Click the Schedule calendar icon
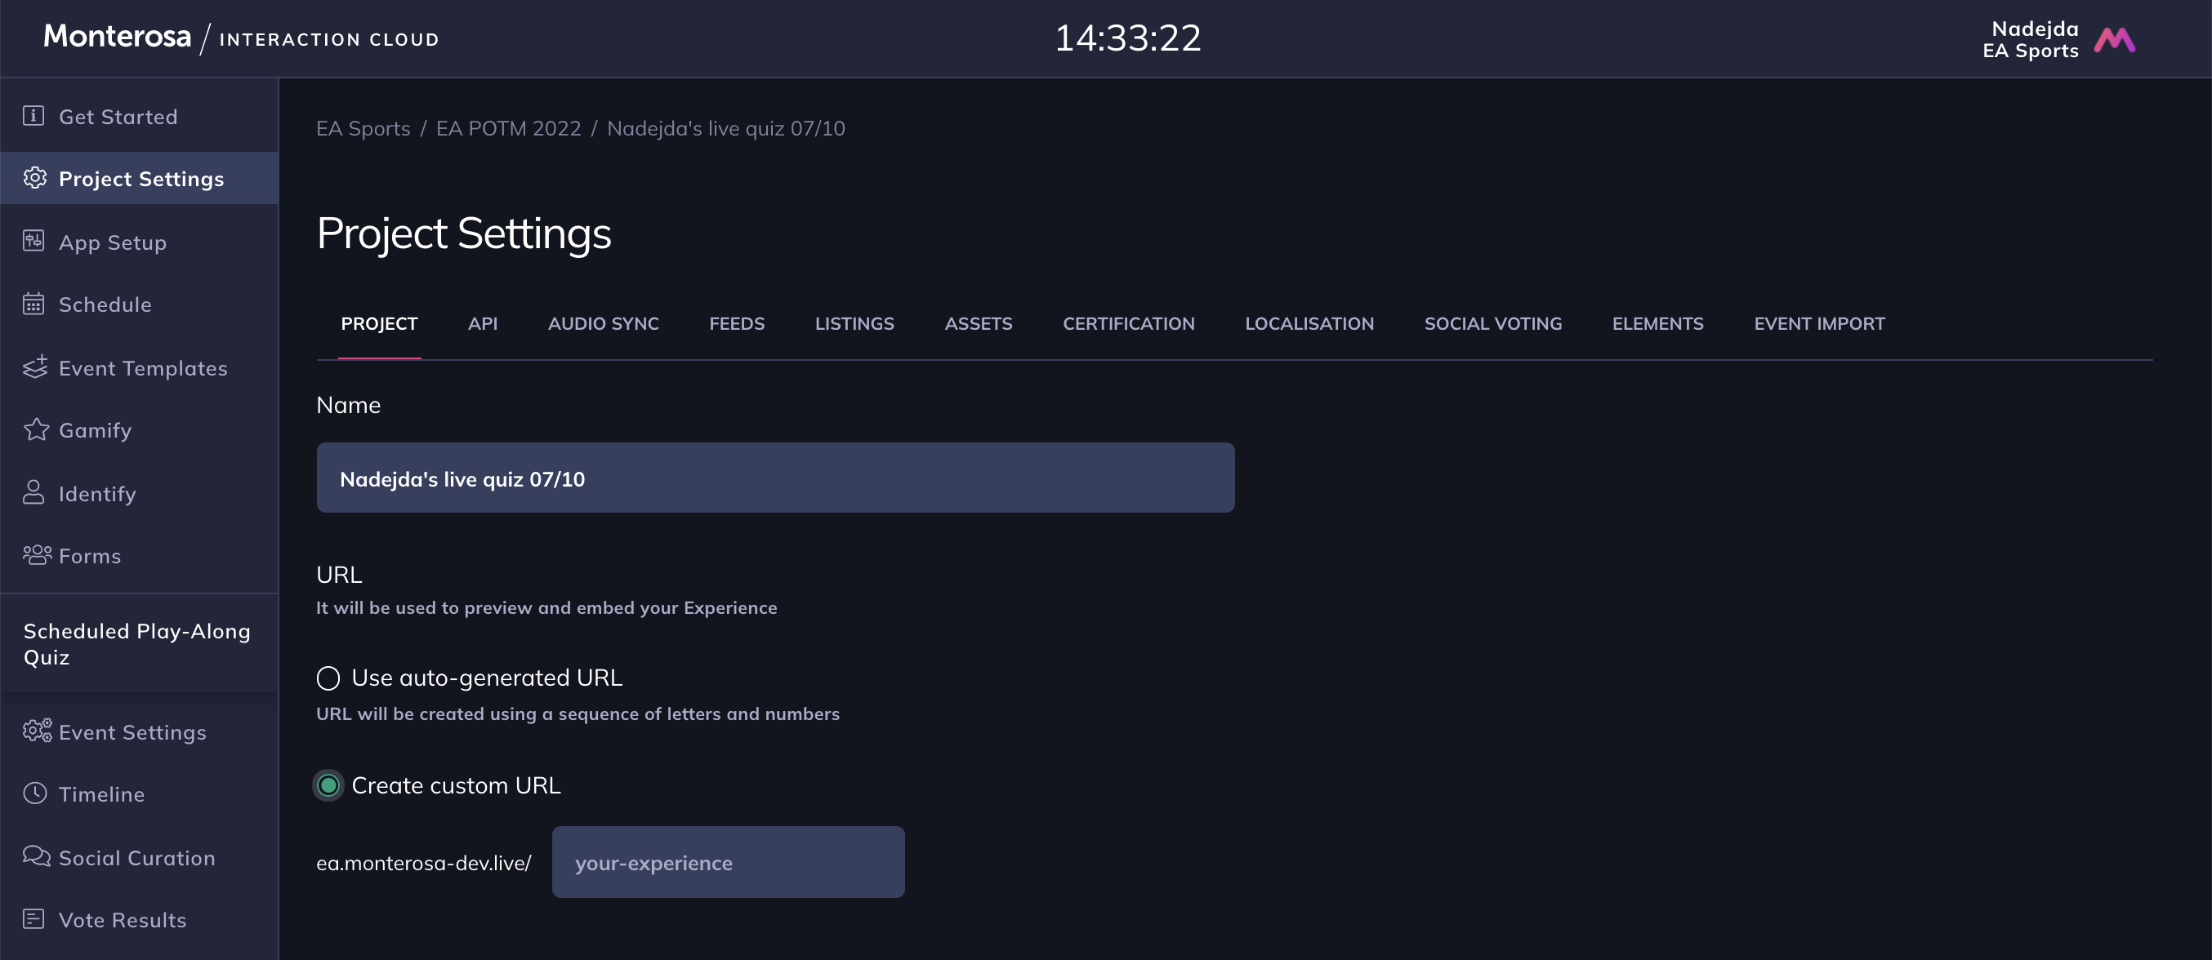Viewport: 2212px width, 960px height. click(x=33, y=304)
